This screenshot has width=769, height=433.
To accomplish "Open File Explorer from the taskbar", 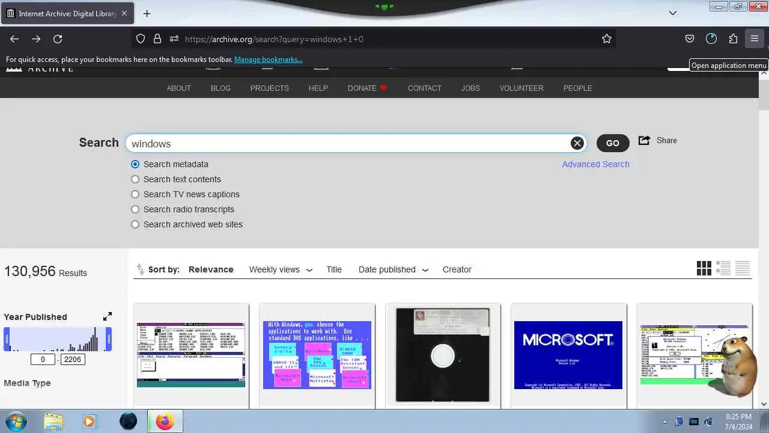I will click(53, 422).
